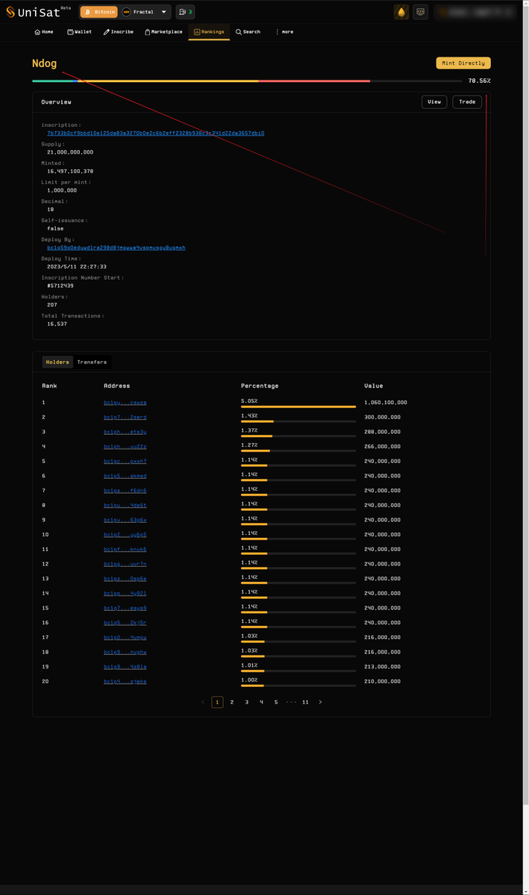Click the 1.43% percentage bar
Screen dimensions: 529x895
pos(298,421)
